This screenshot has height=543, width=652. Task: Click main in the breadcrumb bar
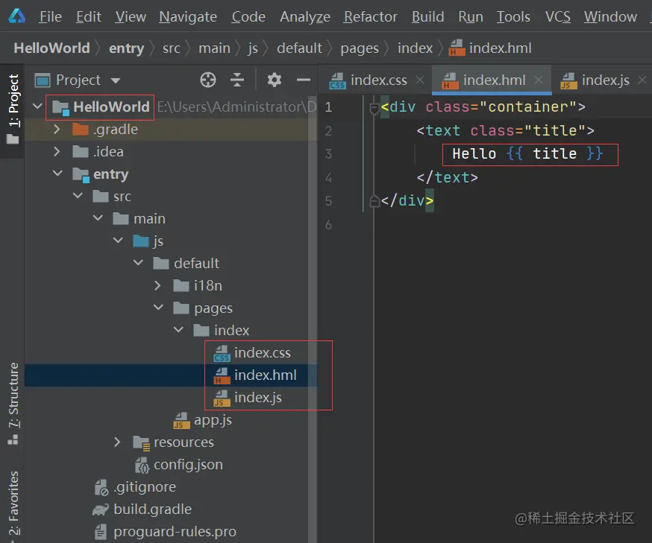[x=214, y=48]
